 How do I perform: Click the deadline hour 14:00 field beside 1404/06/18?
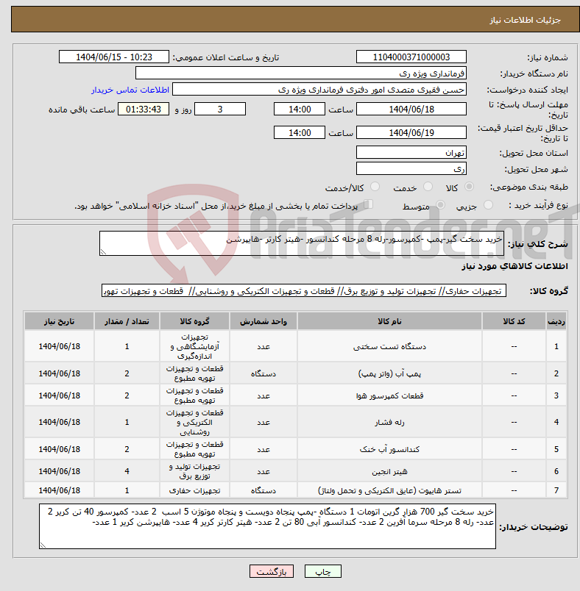point(300,110)
